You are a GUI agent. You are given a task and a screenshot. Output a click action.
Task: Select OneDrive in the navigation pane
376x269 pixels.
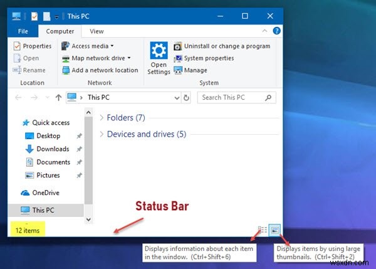coord(40,193)
